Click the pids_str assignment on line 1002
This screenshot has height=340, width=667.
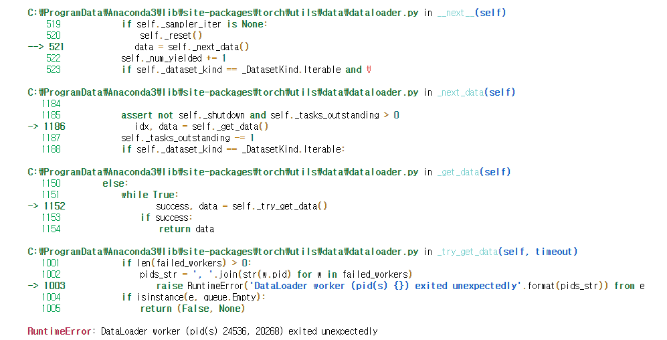click(x=276, y=274)
